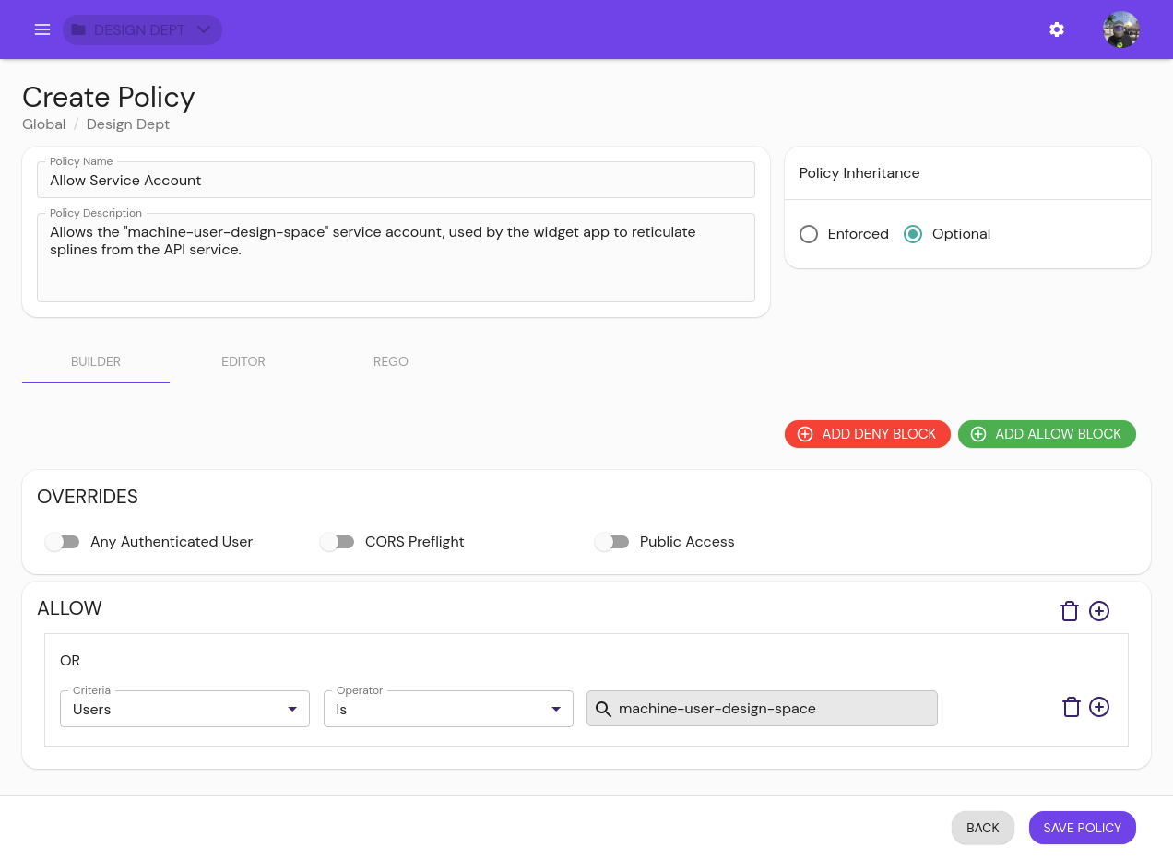Click the OR group label
Screen dimensions: 1173x859
(x=70, y=661)
